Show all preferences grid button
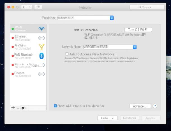This screenshot has width=171, height=131. (38, 7)
